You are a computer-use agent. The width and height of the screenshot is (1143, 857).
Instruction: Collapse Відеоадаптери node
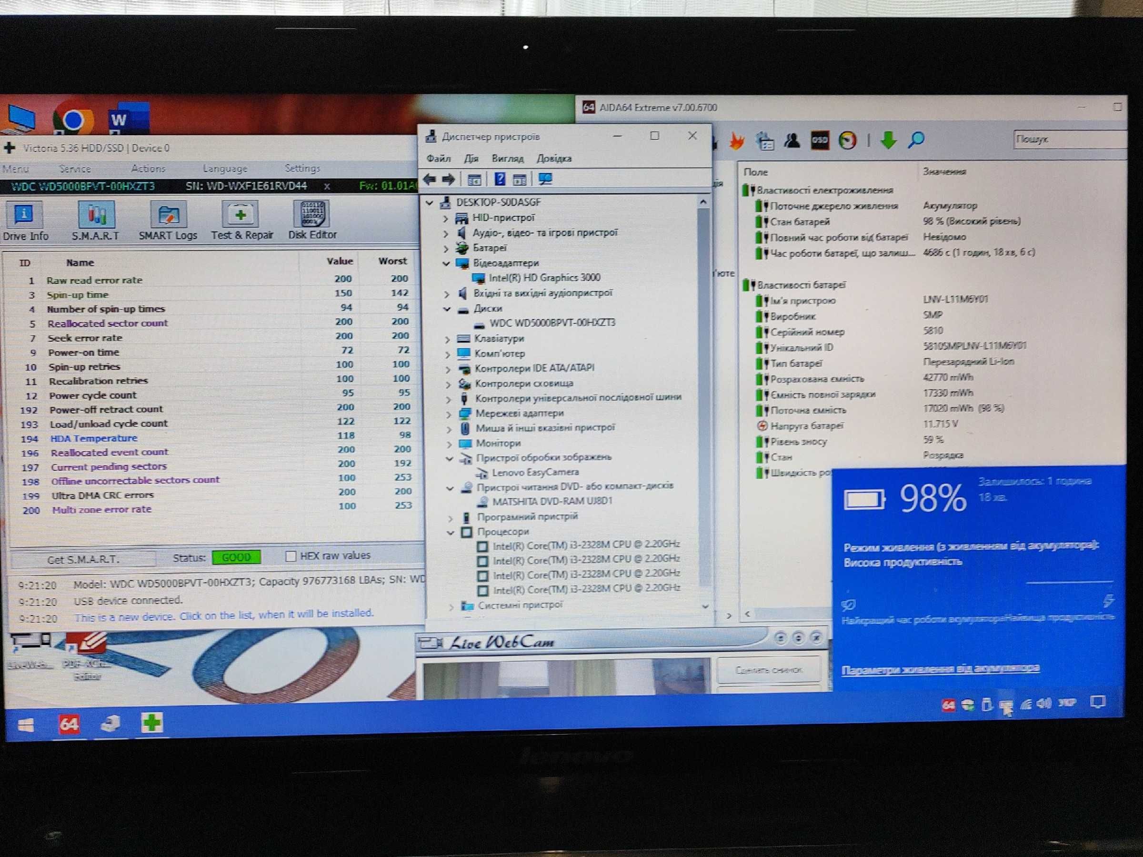446,263
